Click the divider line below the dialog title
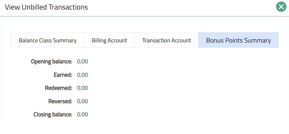Image resolution: width=289 pixels, height=134 pixels. (144, 16)
